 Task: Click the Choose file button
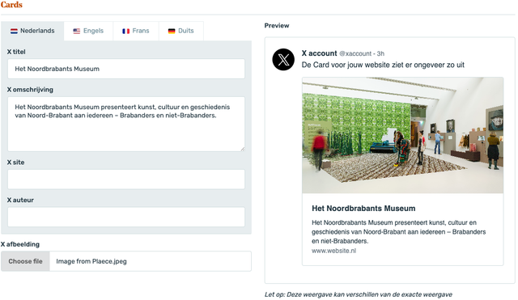point(25,261)
